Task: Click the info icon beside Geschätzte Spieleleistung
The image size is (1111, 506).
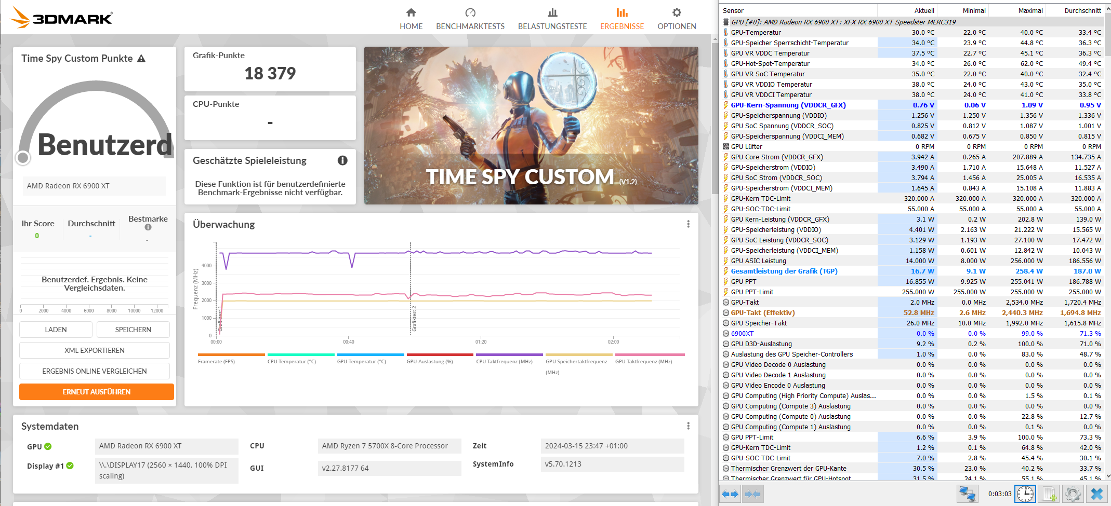Action: 342,160
